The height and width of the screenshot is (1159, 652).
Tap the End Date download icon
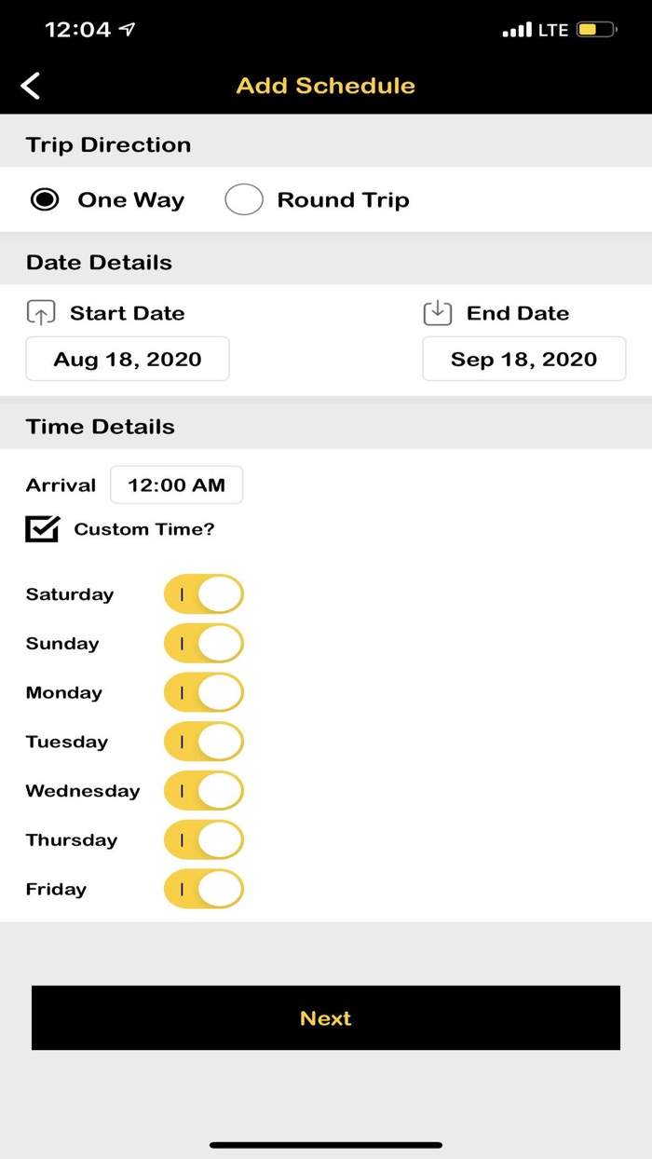[438, 313]
